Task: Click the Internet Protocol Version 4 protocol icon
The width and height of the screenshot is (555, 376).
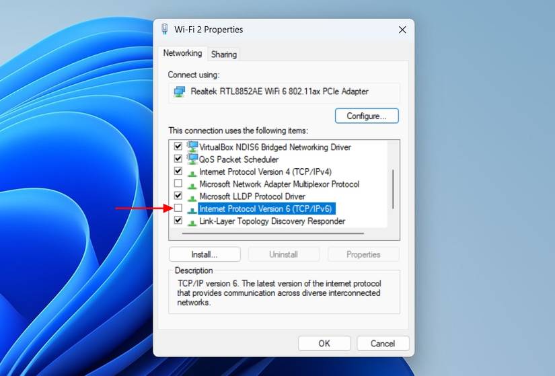Action: click(192, 173)
